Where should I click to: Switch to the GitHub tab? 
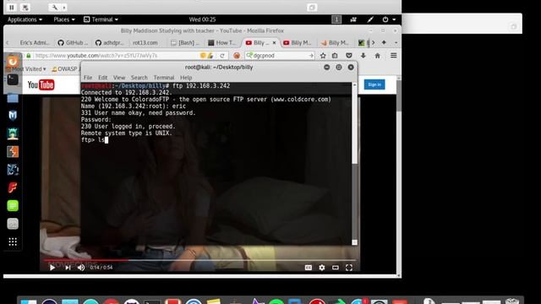(x=73, y=43)
